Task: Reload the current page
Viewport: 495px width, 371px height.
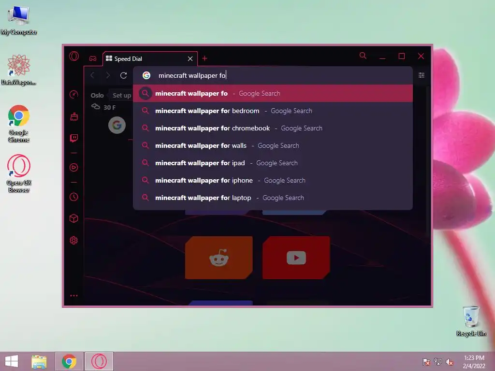Action: tap(123, 75)
